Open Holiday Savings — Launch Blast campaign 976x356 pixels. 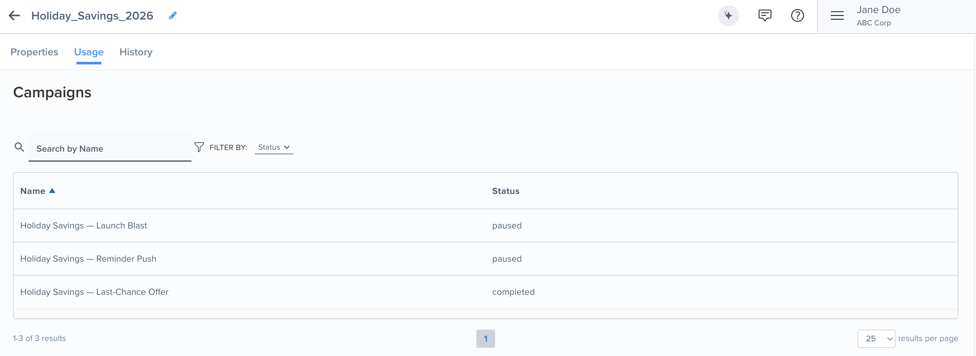pyautogui.click(x=83, y=226)
